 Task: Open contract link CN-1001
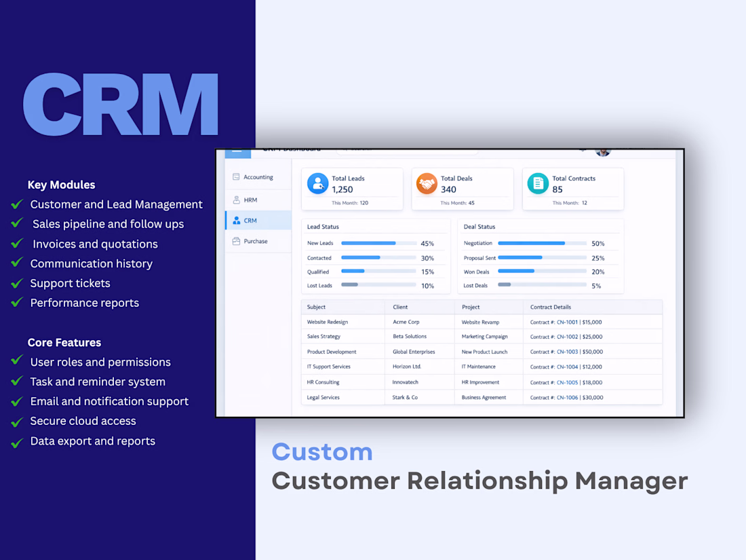click(567, 322)
